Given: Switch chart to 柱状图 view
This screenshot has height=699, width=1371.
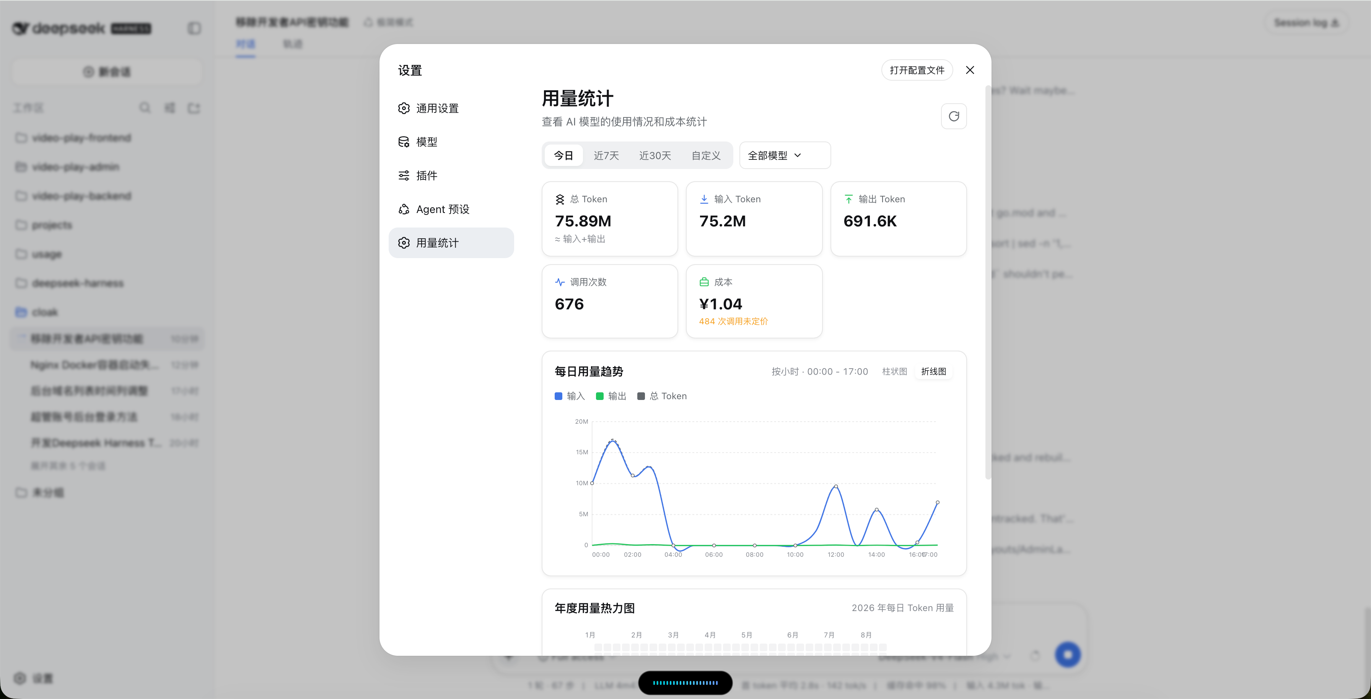Looking at the screenshot, I should pyautogui.click(x=894, y=371).
